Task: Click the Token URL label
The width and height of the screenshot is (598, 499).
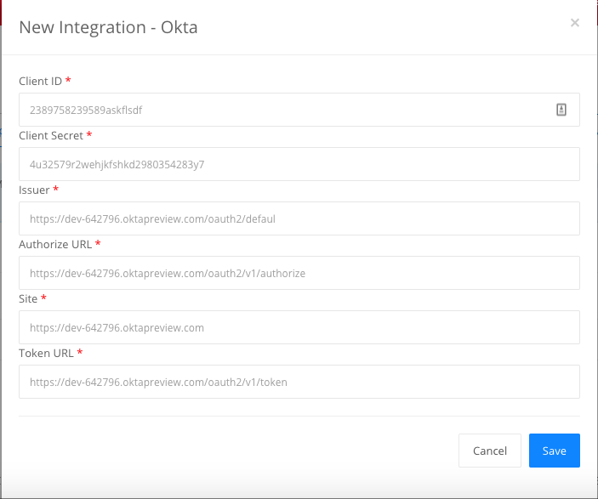Action: (46, 354)
